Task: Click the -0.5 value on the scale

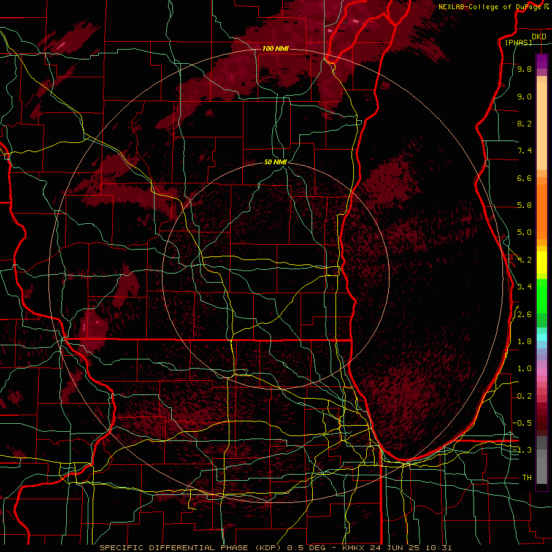Action: [x=523, y=423]
